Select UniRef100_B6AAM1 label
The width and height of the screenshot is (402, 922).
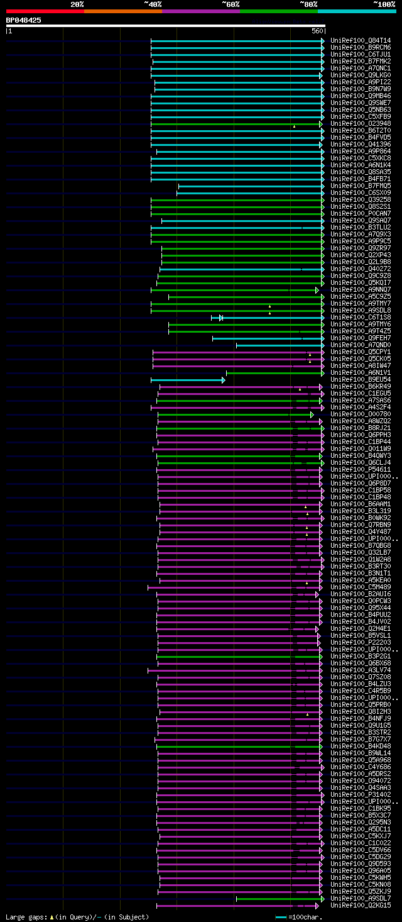361,504
